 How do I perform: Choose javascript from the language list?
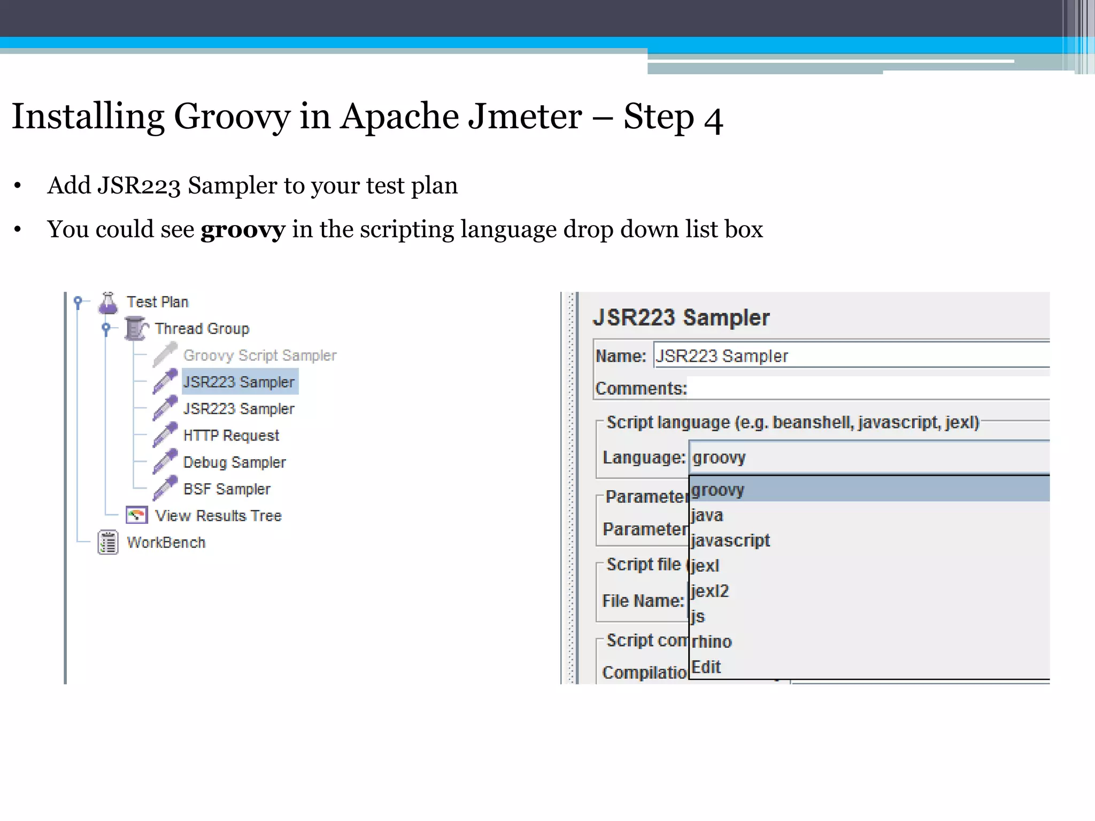[x=870, y=540]
